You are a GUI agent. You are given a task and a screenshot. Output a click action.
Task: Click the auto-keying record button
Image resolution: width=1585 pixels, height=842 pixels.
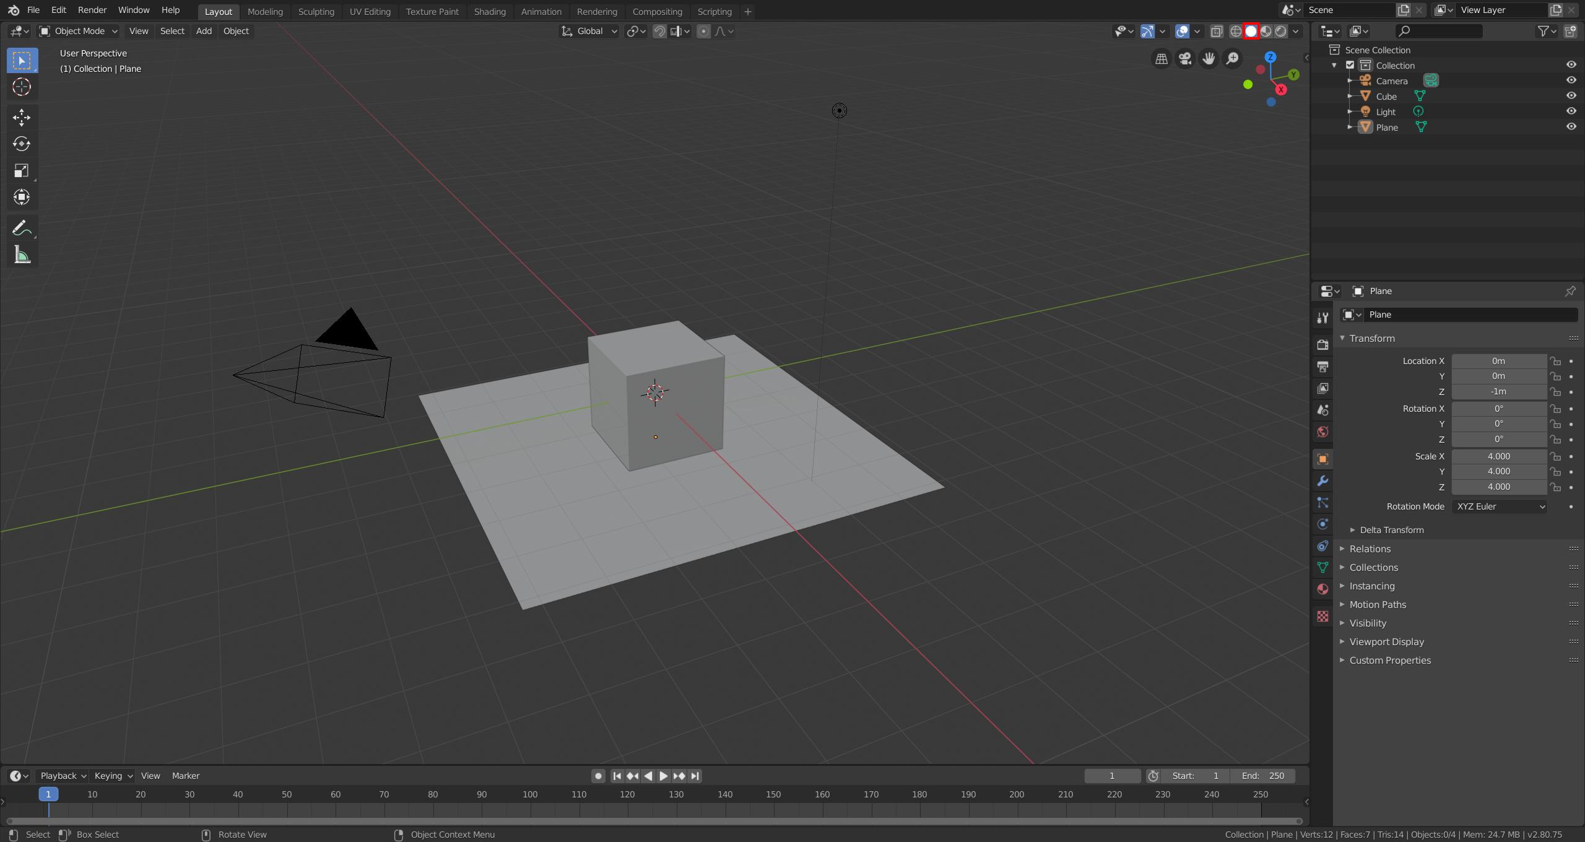coord(597,776)
